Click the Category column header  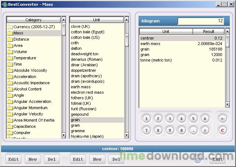coord(33,20)
